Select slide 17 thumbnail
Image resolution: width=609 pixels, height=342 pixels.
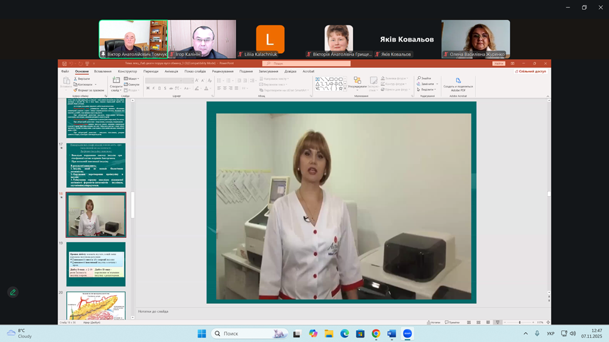click(x=96, y=165)
